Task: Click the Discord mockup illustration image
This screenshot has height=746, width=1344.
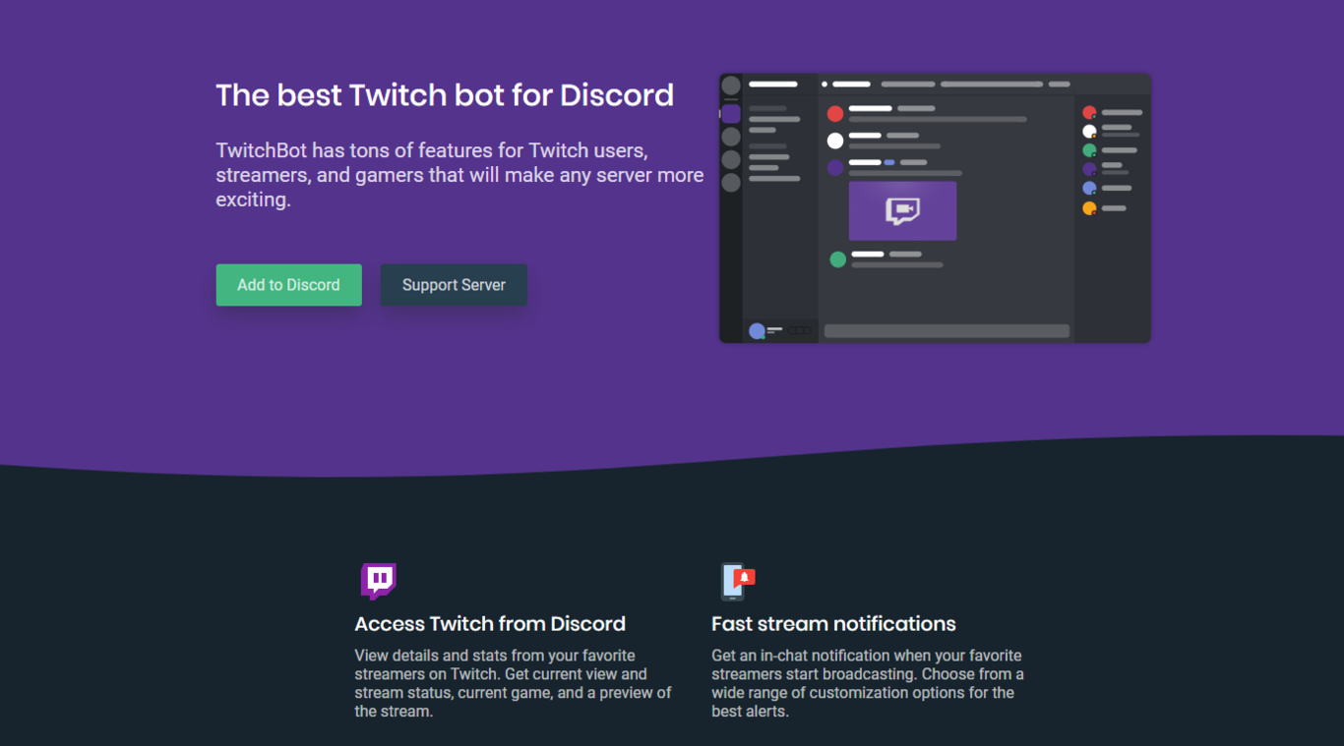Action: 935,208
